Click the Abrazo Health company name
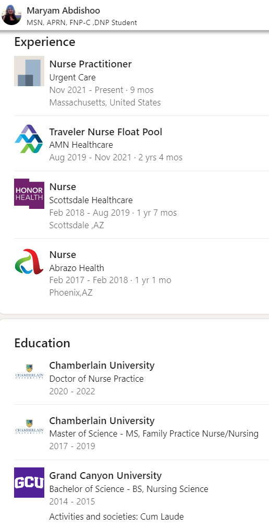Viewport: 269px width, 528px height. point(77,268)
